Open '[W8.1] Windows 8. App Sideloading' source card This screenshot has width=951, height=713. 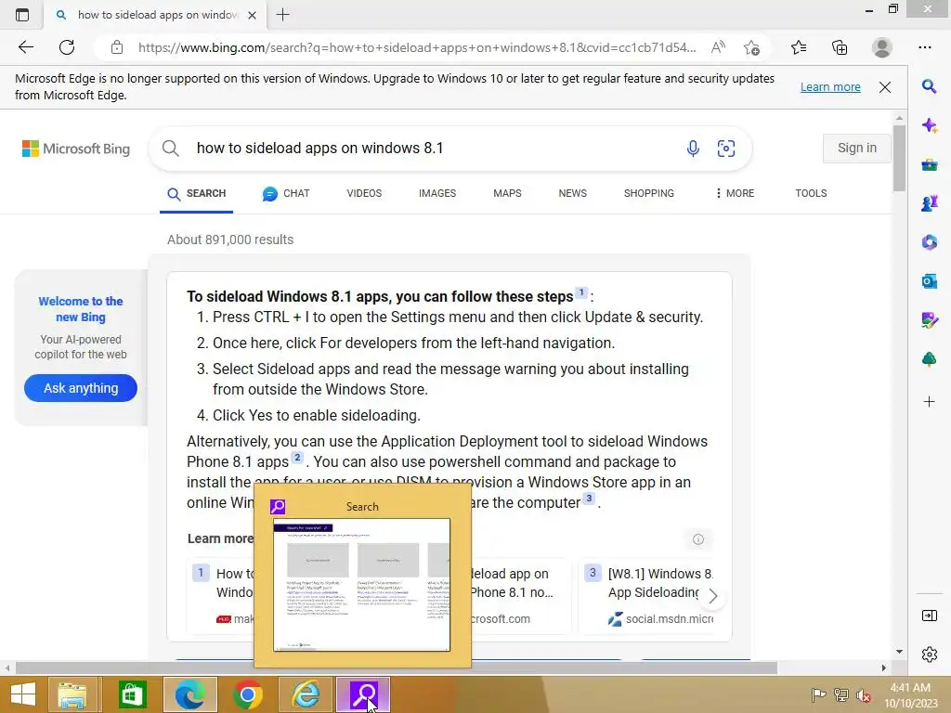click(x=647, y=595)
